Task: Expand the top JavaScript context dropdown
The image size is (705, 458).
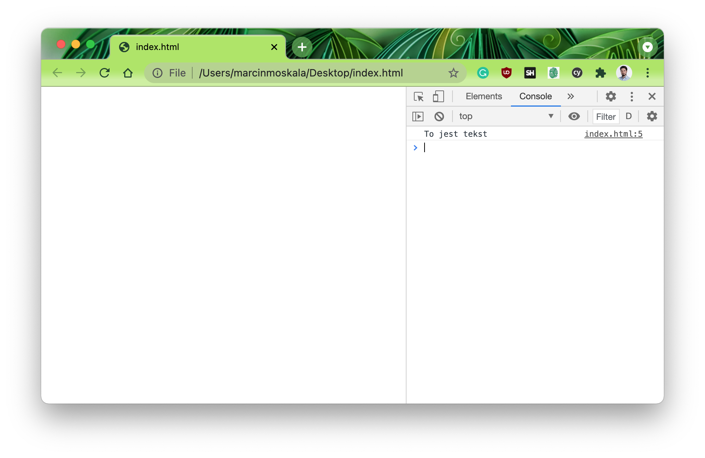Action: [x=506, y=117]
